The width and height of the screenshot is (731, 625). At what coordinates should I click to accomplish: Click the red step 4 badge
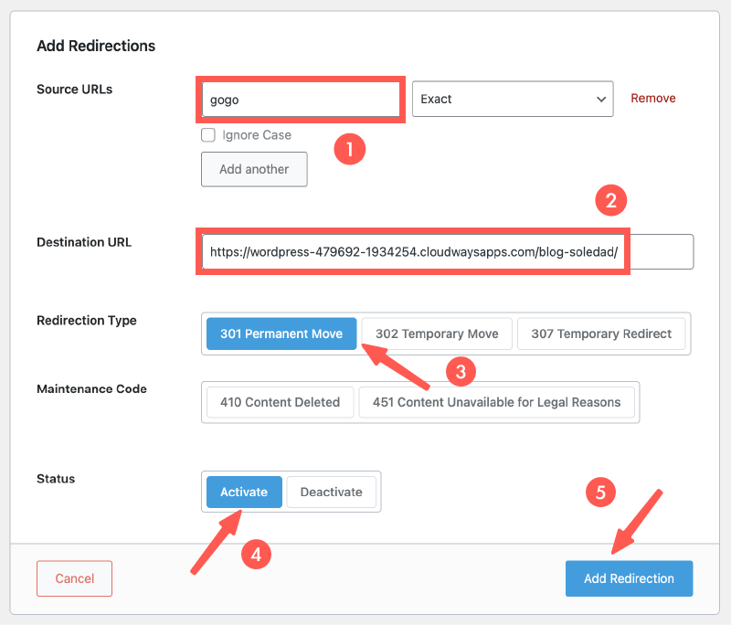257,554
